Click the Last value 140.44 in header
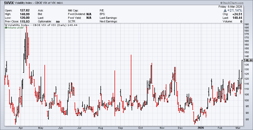253x130 pixels. 237,18
